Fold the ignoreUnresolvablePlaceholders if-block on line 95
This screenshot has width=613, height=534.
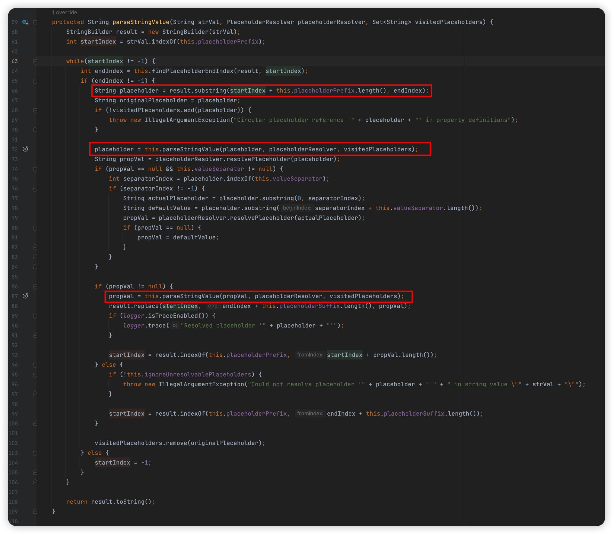tap(35, 375)
